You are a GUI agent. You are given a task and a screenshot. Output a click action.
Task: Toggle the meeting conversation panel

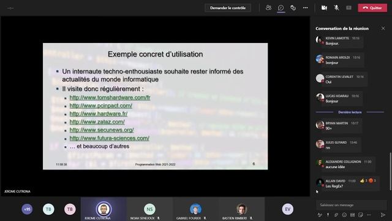tap(281, 8)
